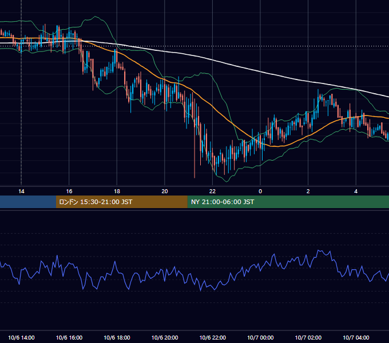Click the date label 10/7 02:00

[308, 337]
